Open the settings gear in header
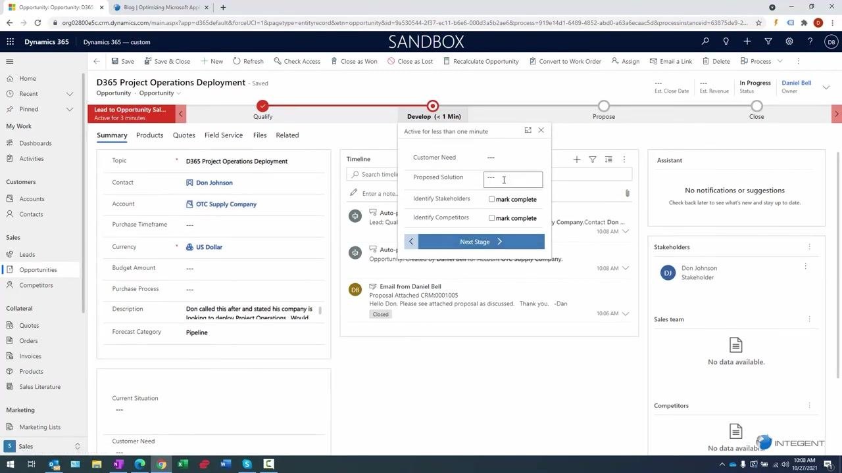842x473 pixels. [789, 41]
